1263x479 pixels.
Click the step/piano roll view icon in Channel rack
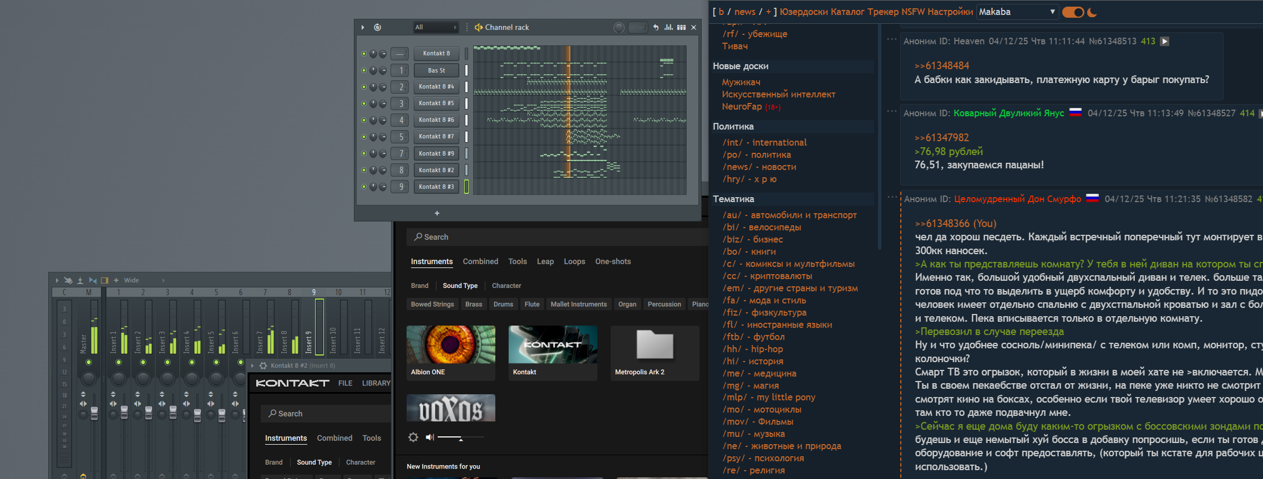(681, 27)
